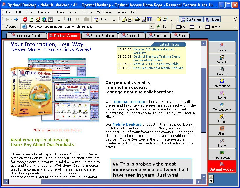Open the Search side panel button
The image size is (240, 188).
(x=222, y=59)
